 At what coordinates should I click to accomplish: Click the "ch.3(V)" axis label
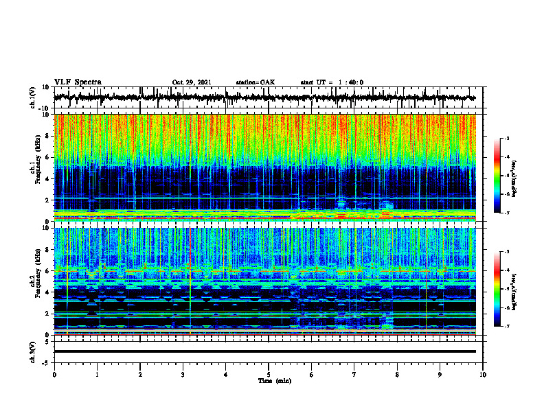(x=33, y=353)
